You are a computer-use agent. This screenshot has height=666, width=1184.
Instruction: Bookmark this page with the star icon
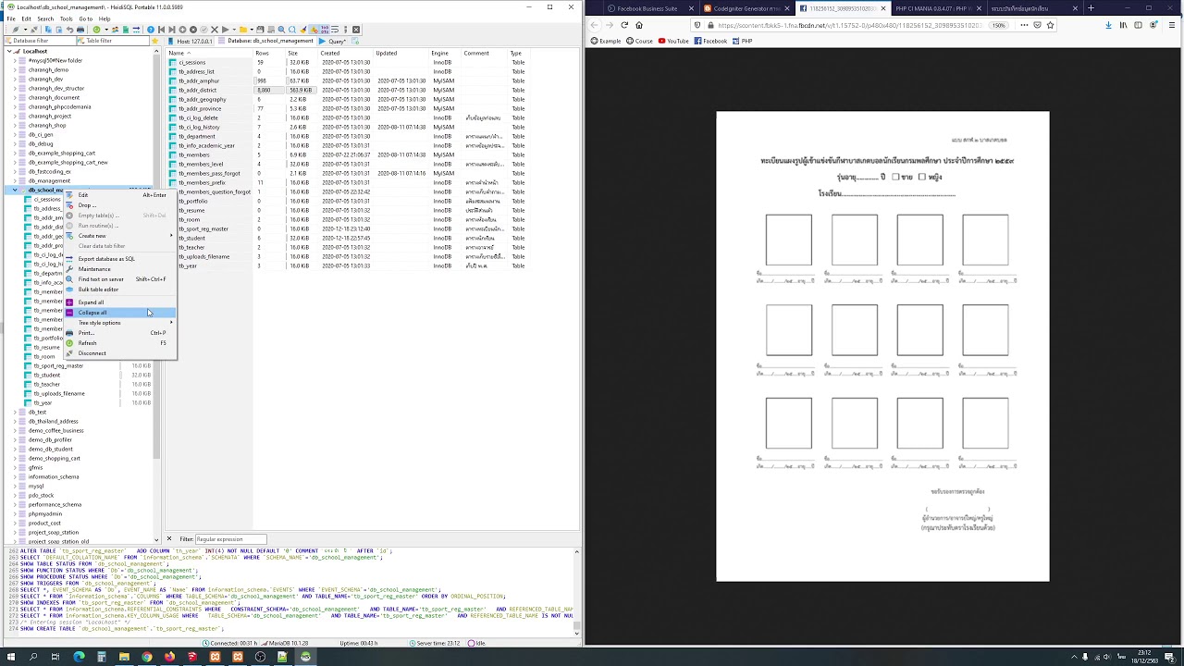tap(1050, 25)
